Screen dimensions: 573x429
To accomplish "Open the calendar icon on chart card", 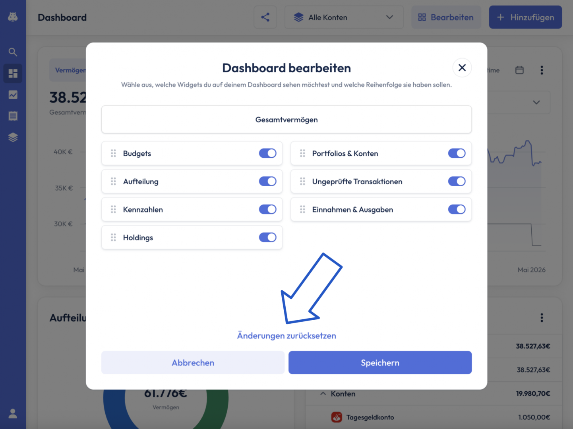I will pos(519,70).
